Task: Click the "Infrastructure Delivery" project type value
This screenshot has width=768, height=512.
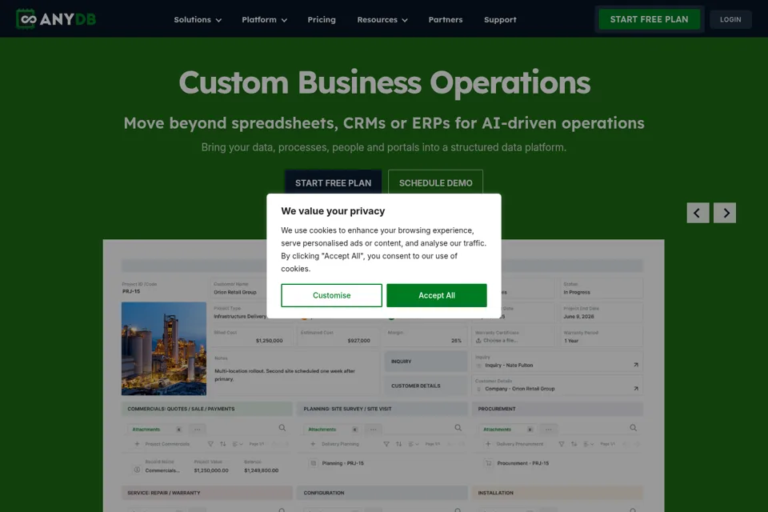Action: pyautogui.click(x=240, y=317)
